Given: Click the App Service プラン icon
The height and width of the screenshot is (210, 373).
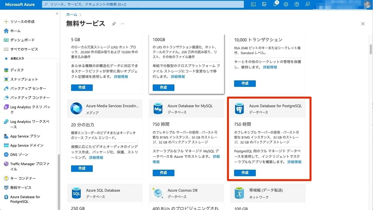Looking at the screenshot, I should 6,136.
